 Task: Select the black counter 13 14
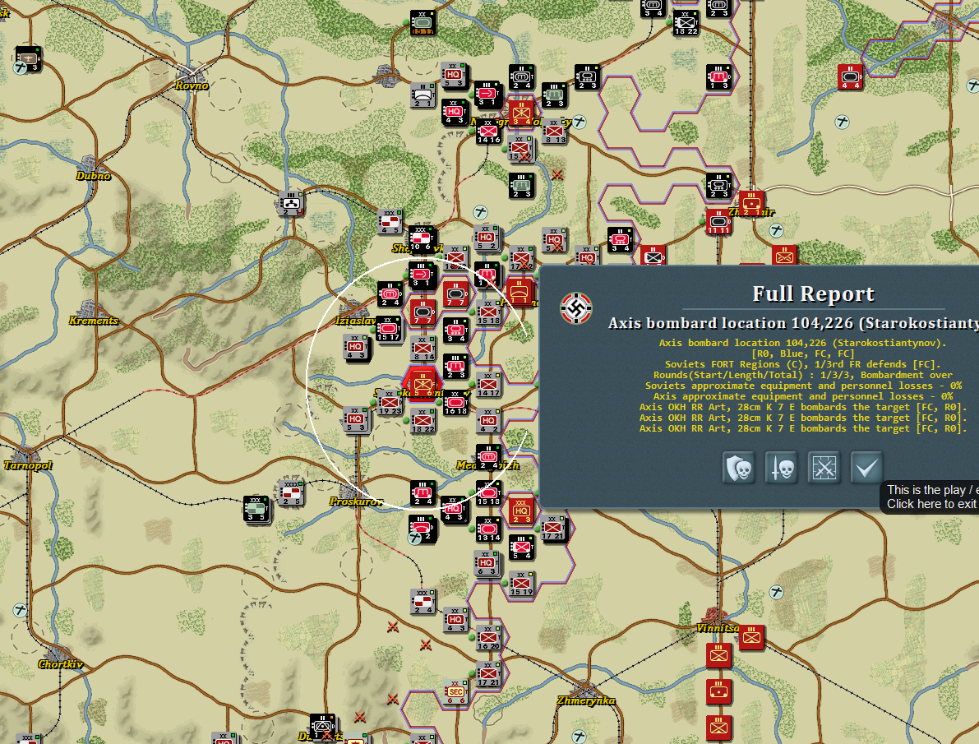pos(488,529)
